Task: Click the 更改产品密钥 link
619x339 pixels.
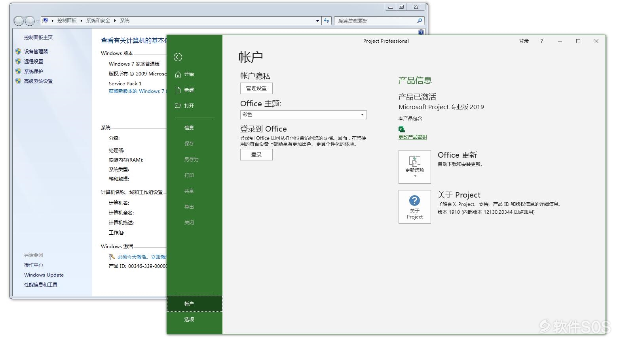Action: [x=413, y=137]
